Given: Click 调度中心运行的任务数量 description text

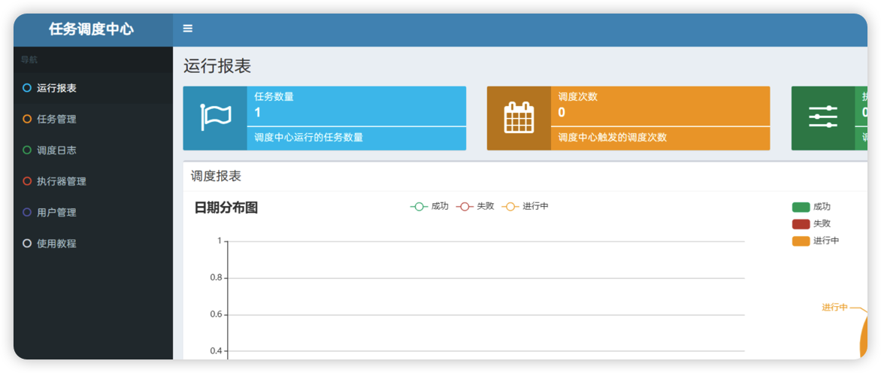Looking at the screenshot, I should (x=308, y=138).
